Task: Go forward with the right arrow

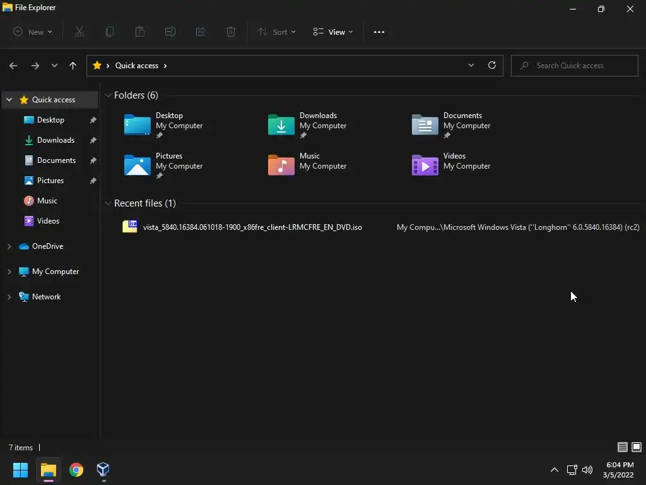Action: tap(35, 66)
